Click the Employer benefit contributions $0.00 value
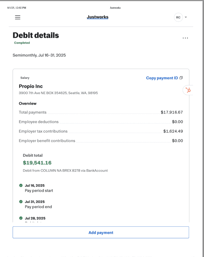Screen dimensions: 204x257 click(x=177, y=141)
